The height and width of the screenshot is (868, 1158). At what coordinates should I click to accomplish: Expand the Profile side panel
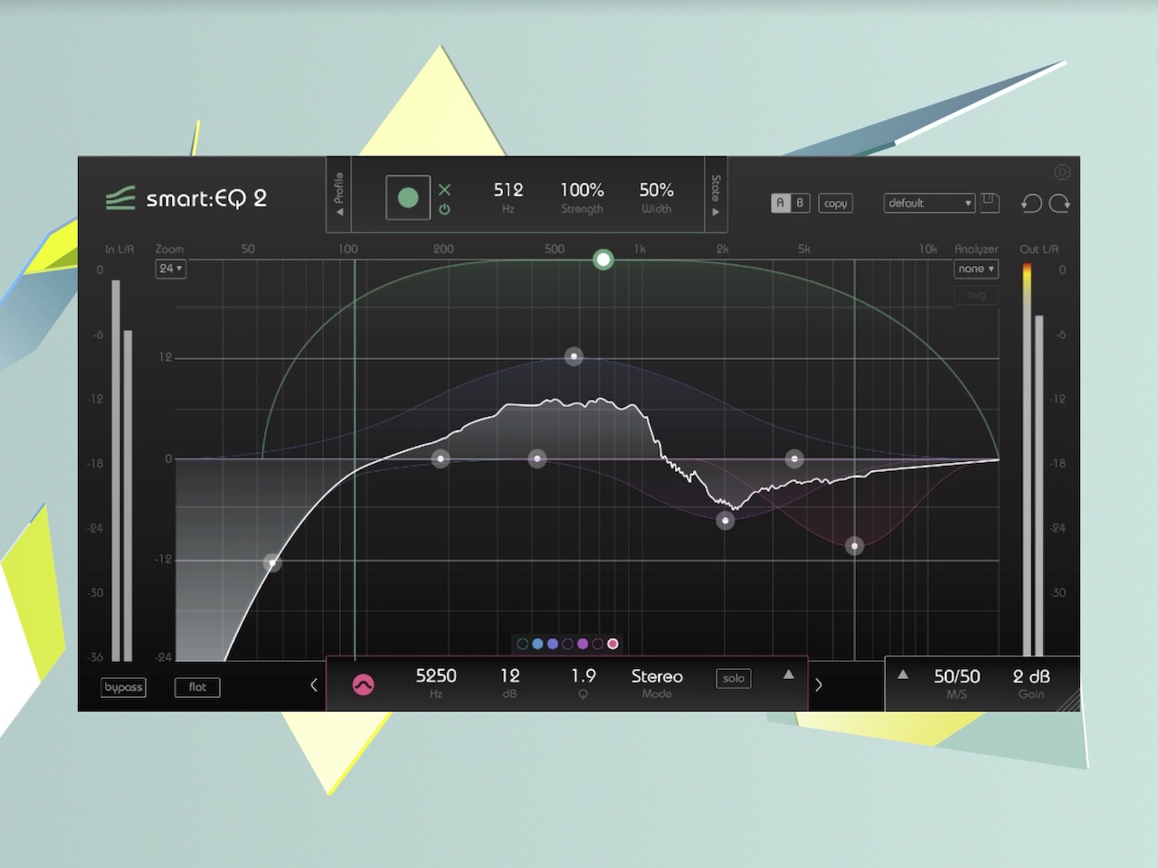pyautogui.click(x=339, y=194)
